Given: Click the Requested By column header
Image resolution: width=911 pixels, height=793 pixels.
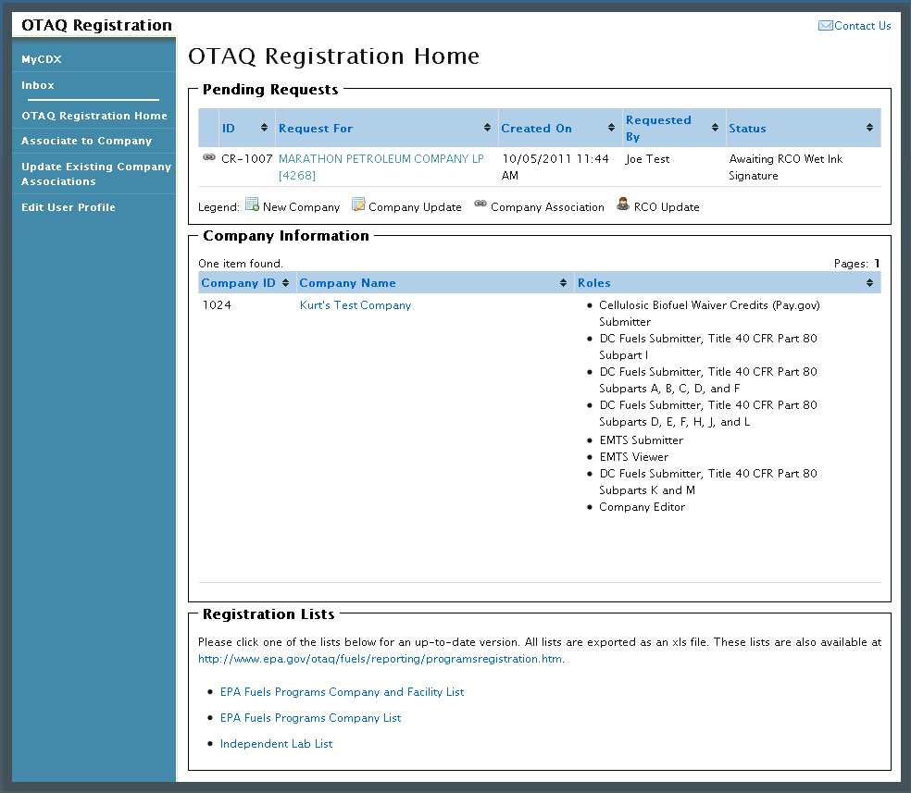Looking at the screenshot, I should click(x=658, y=129).
